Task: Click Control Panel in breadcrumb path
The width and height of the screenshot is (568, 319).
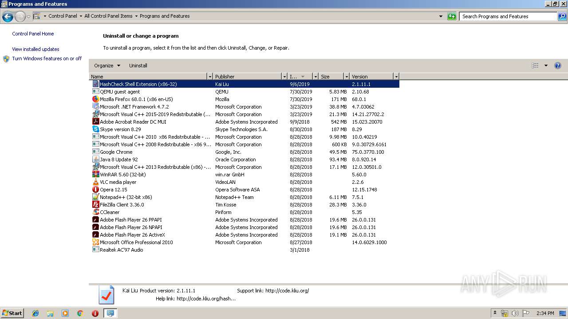Action: click(x=63, y=16)
